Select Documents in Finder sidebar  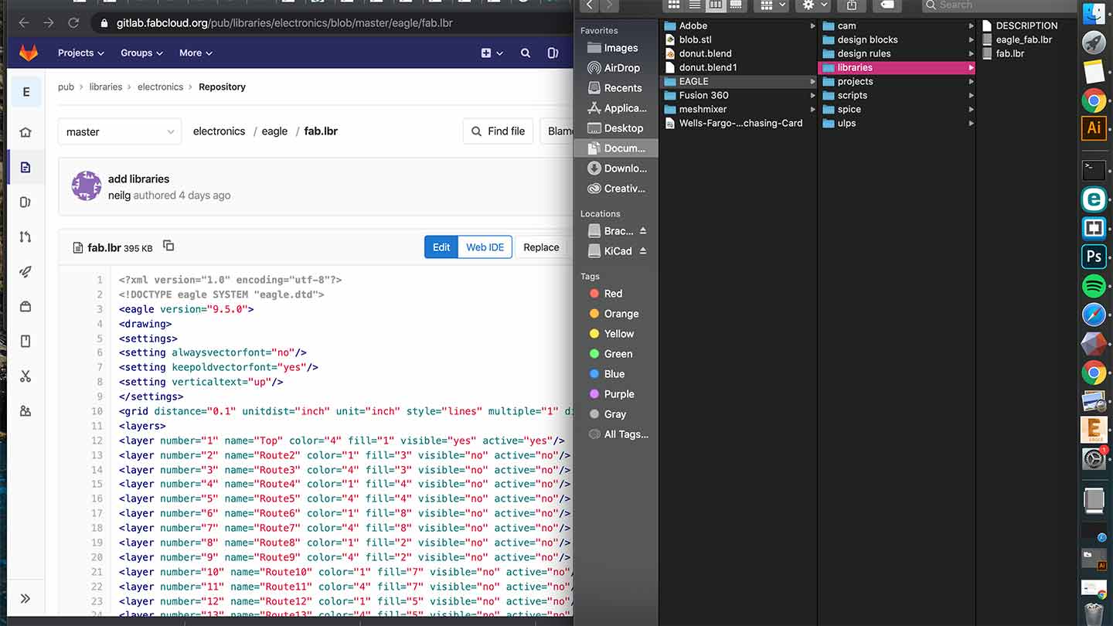[616, 148]
